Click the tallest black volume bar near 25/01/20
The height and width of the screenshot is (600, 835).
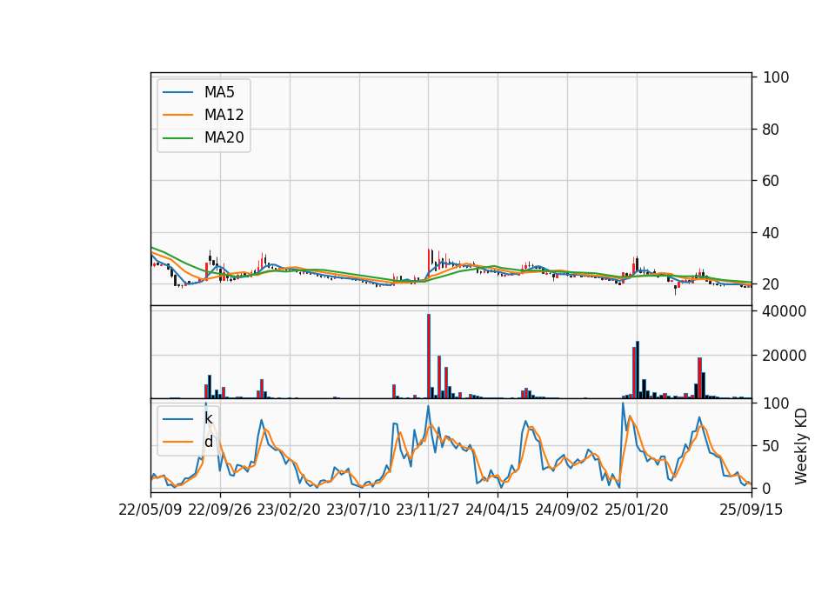coord(638,370)
